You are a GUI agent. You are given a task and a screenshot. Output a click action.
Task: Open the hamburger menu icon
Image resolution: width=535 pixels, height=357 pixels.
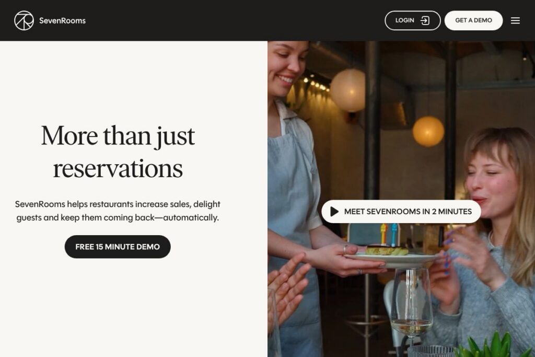[515, 20]
